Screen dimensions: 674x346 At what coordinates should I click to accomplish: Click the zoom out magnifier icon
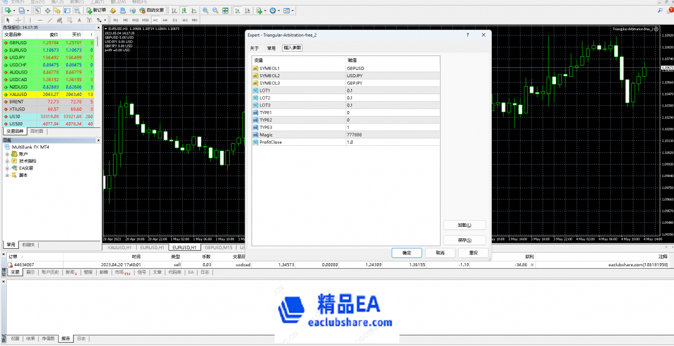(x=215, y=11)
